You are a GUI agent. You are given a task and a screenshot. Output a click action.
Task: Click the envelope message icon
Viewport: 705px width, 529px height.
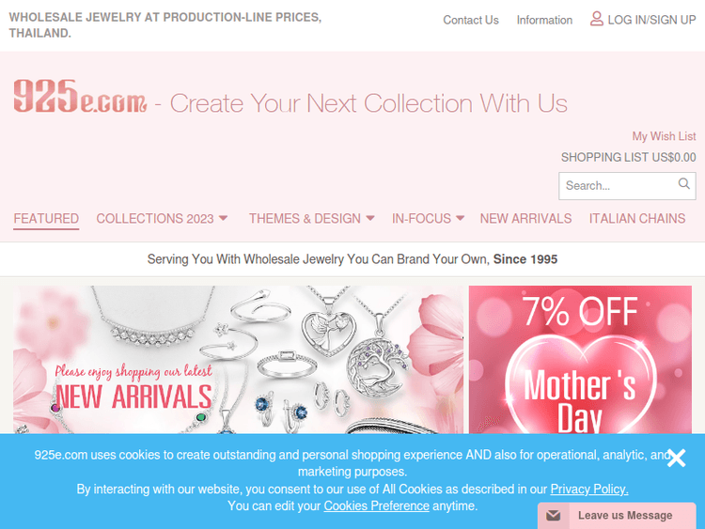pos(553,516)
